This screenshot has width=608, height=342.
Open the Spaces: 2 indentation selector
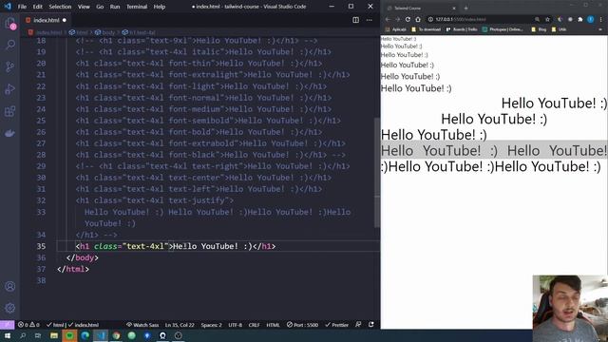[x=211, y=325]
